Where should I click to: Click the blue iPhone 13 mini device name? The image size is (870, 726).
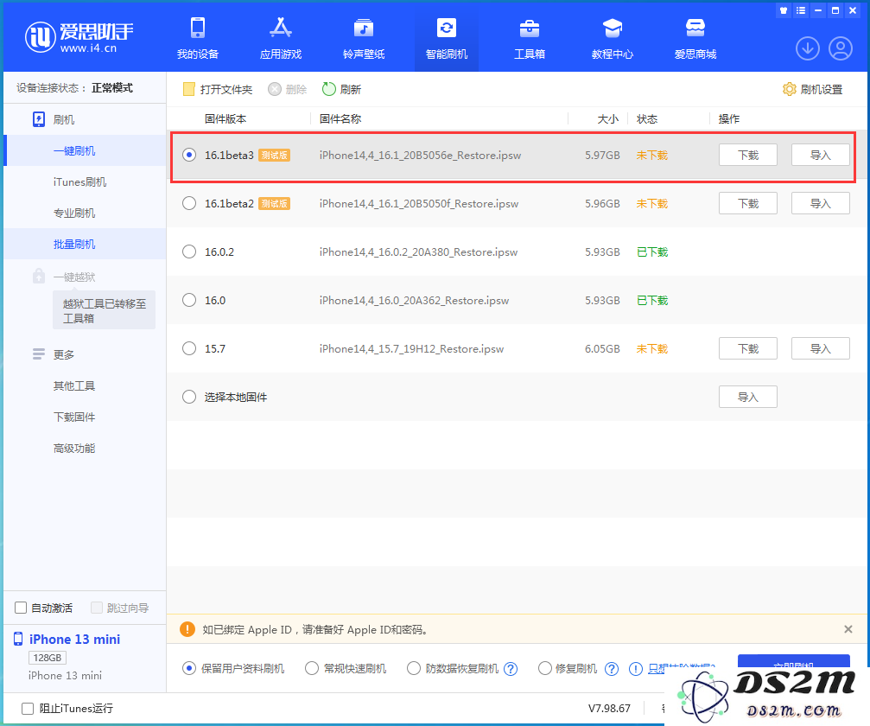pos(74,640)
